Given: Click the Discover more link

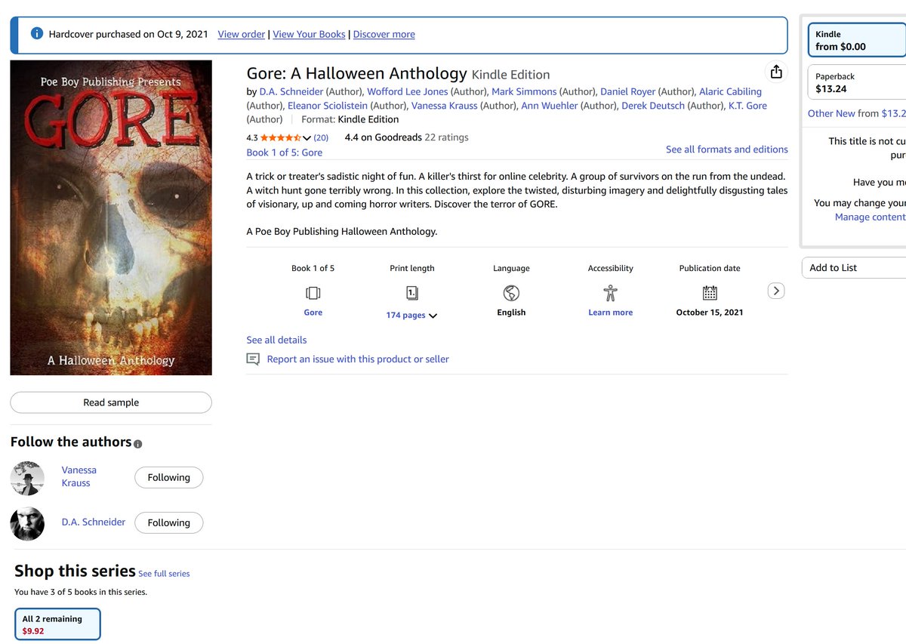Looking at the screenshot, I should click(x=384, y=34).
